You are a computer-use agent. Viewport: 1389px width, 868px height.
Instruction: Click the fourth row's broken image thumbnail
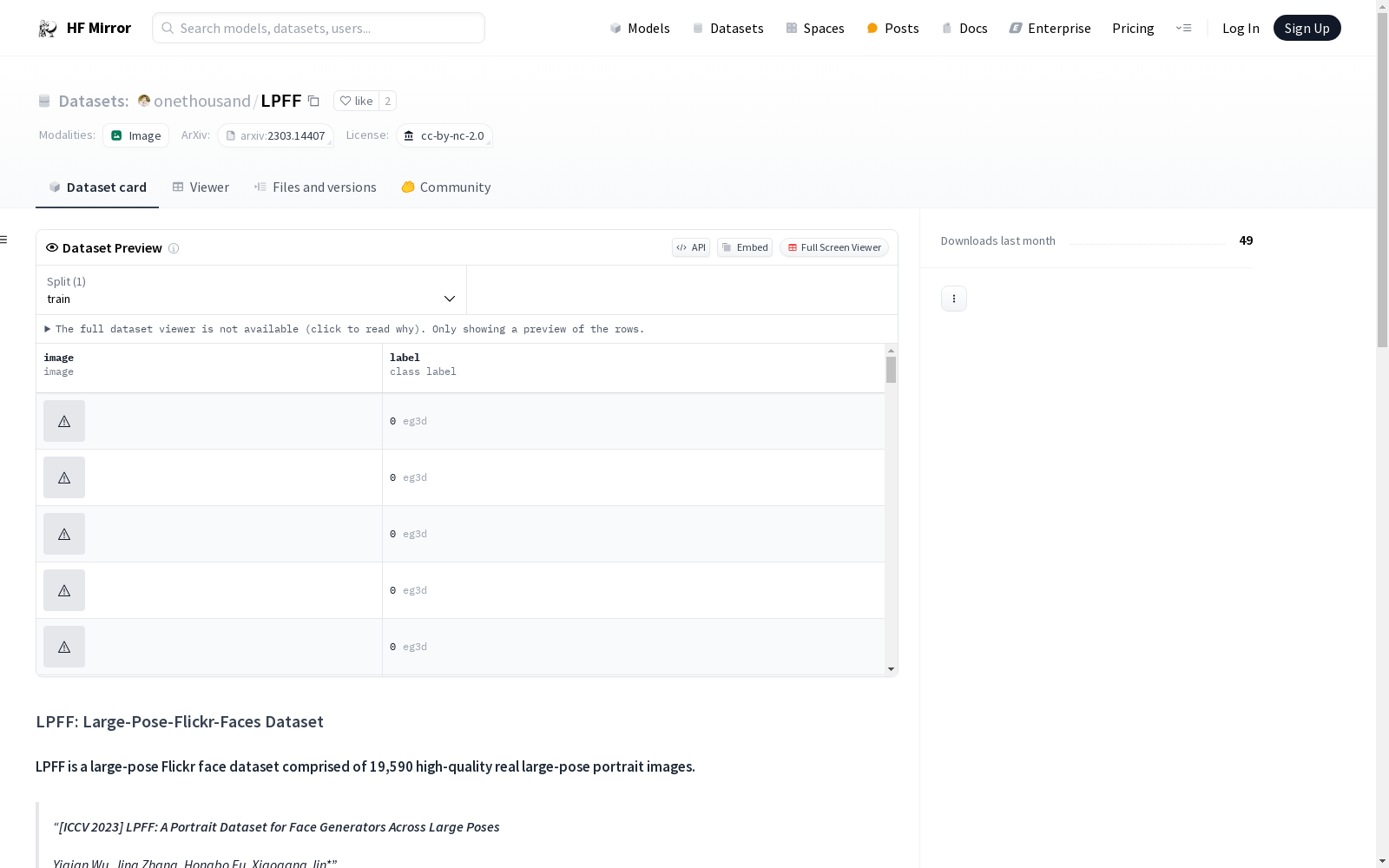pyautogui.click(x=64, y=590)
